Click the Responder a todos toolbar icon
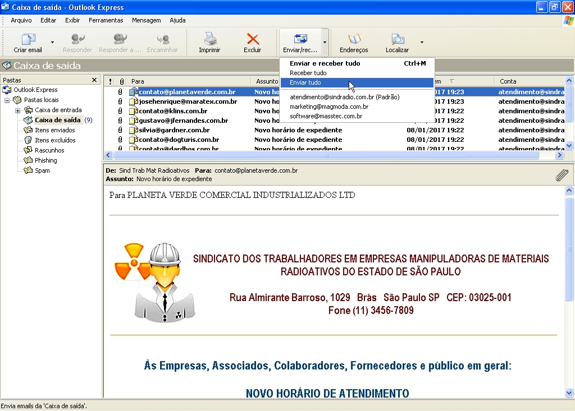The width and height of the screenshot is (575, 411). tap(120, 39)
